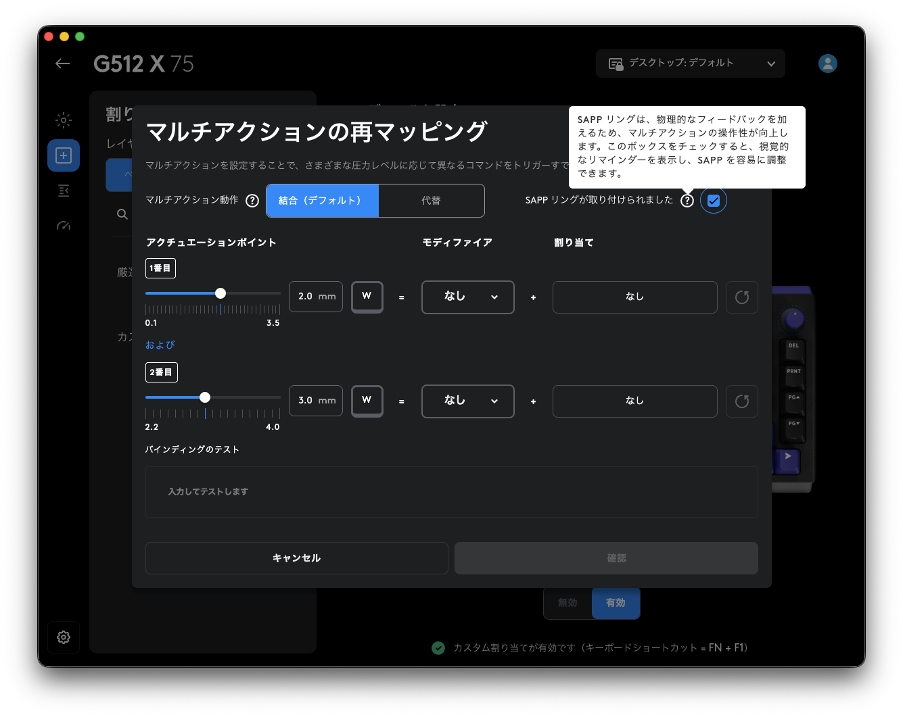Image resolution: width=903 pixels, height=717 pixels.
Task: Click the および link text
Action: [160, 345]
